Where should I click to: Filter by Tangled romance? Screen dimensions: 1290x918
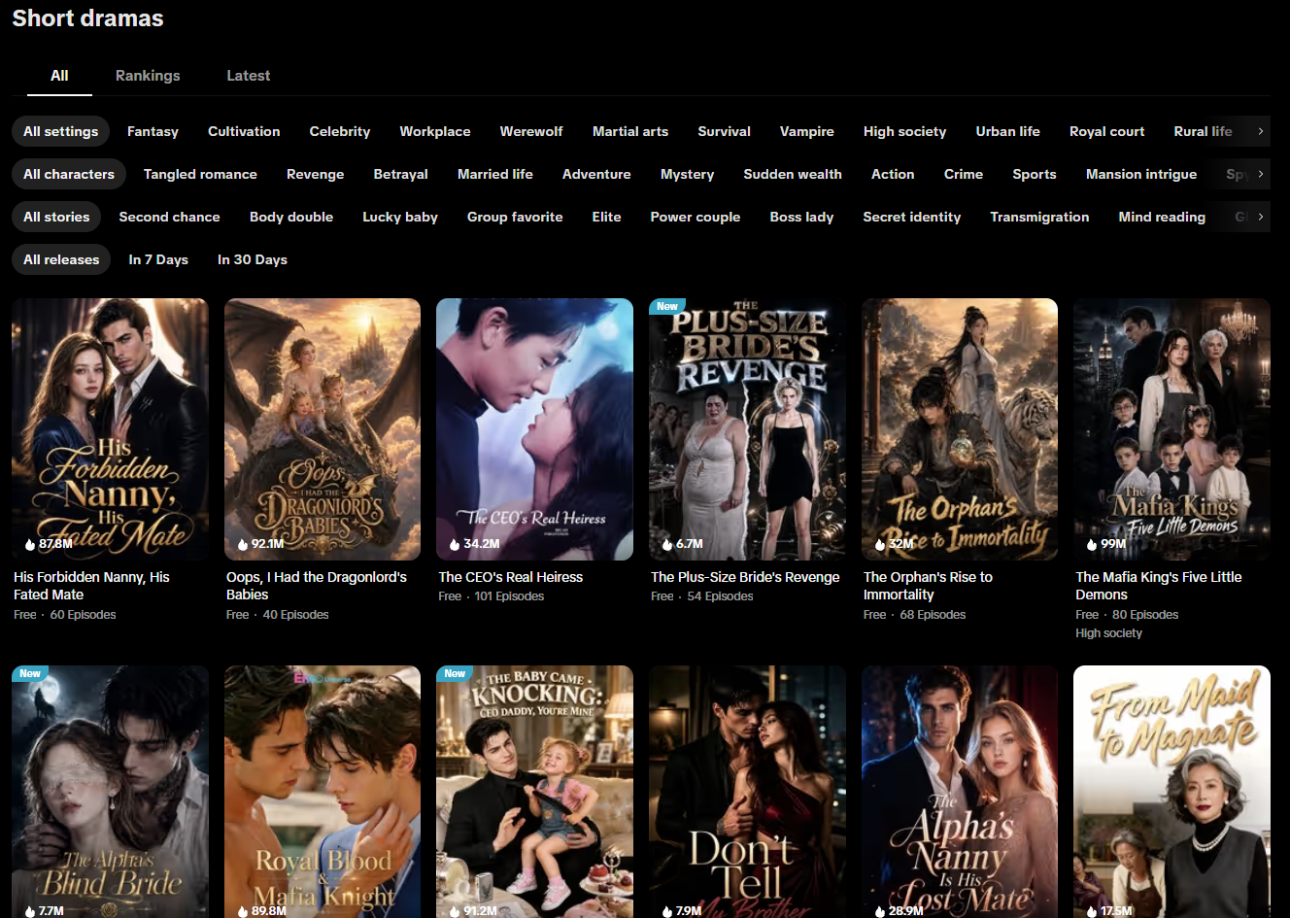pos(200,174)
